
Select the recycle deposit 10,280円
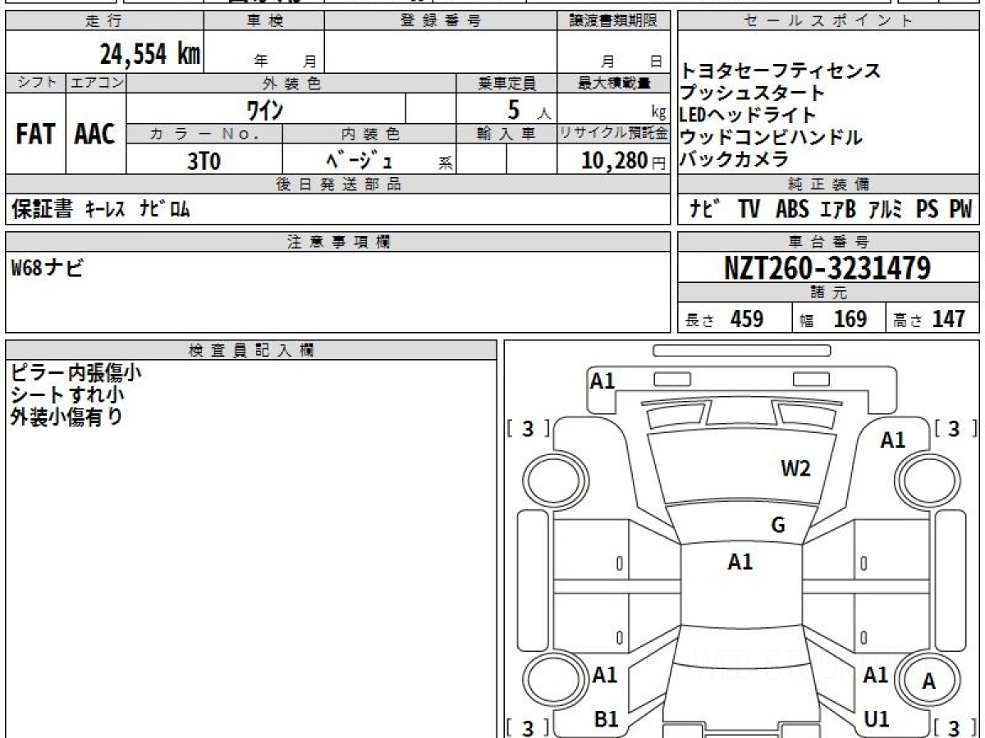624,162
